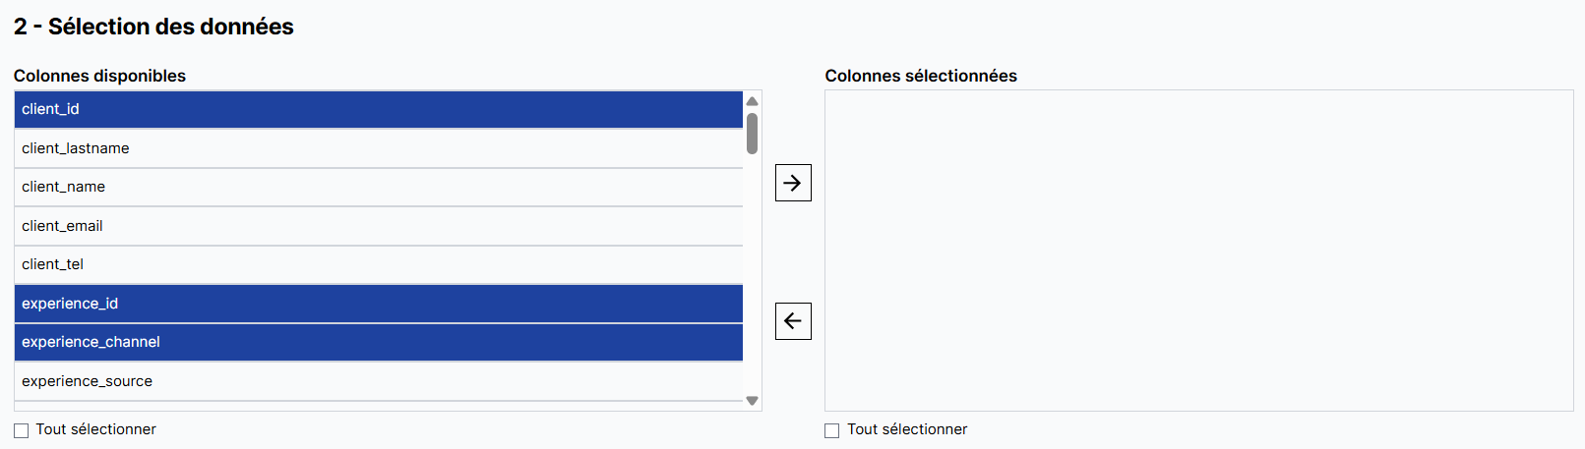Click the left arrow to remove columns
Screen dimensions: 1585x449
coord(793,321)
